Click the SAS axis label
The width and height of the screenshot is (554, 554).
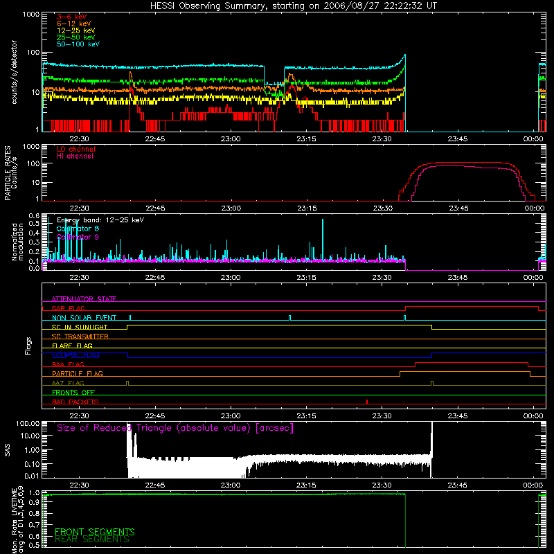8,450
